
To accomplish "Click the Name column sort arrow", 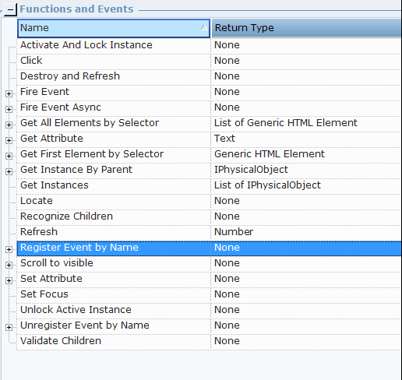I will click(204, 27).
